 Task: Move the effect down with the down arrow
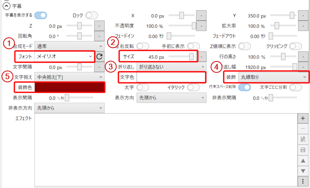click(x=303, y=171)
